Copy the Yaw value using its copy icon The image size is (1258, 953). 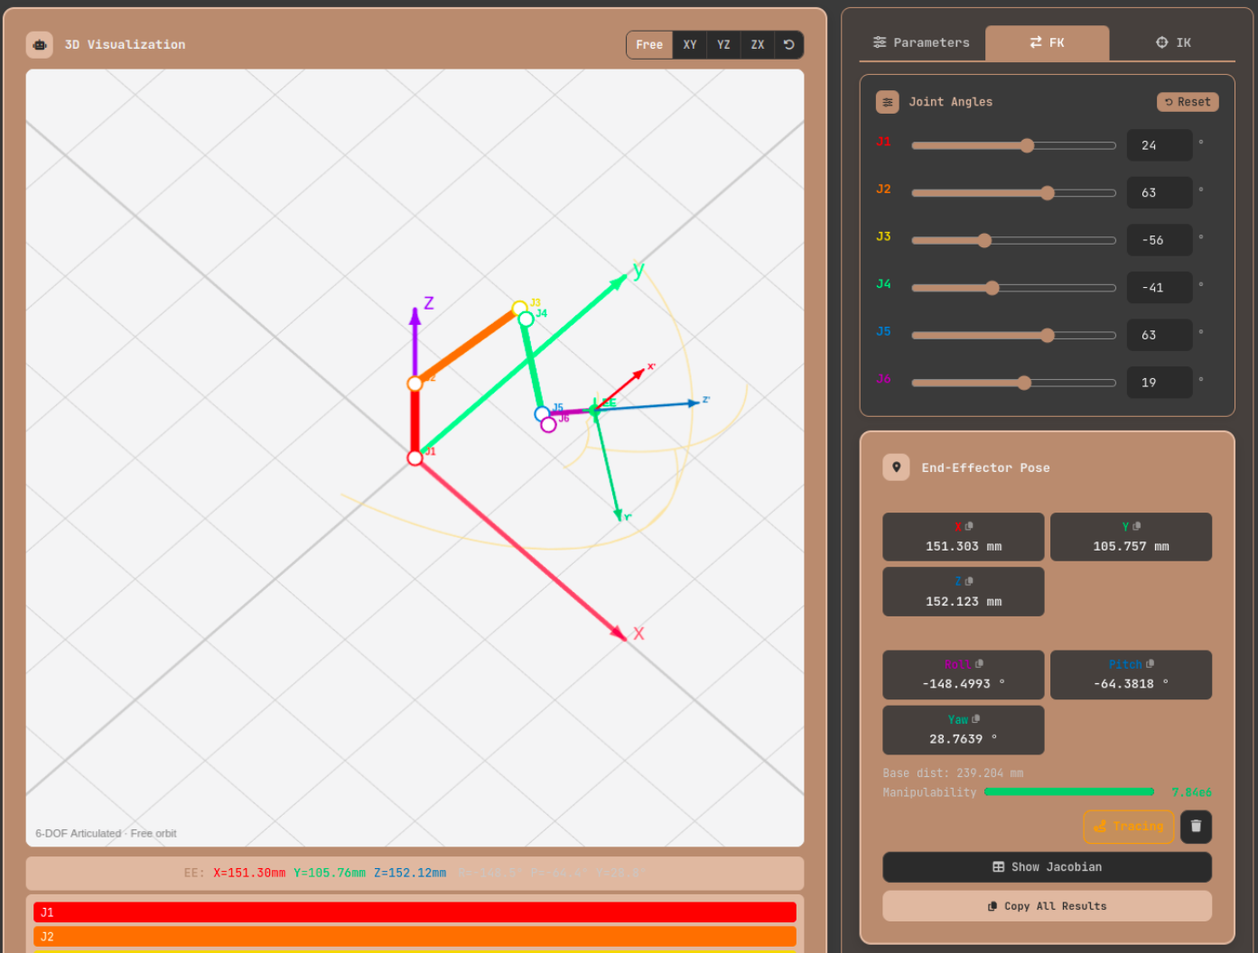pos(974,719)
